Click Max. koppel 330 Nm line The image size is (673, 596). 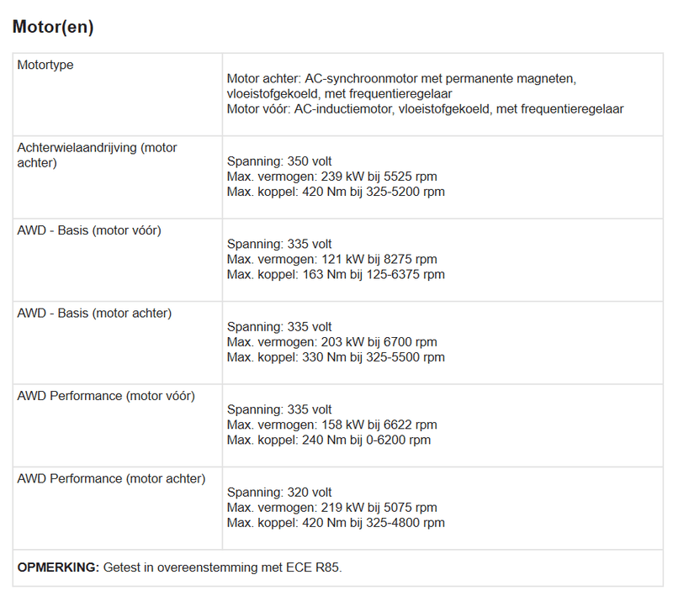(x=336, y=356)
